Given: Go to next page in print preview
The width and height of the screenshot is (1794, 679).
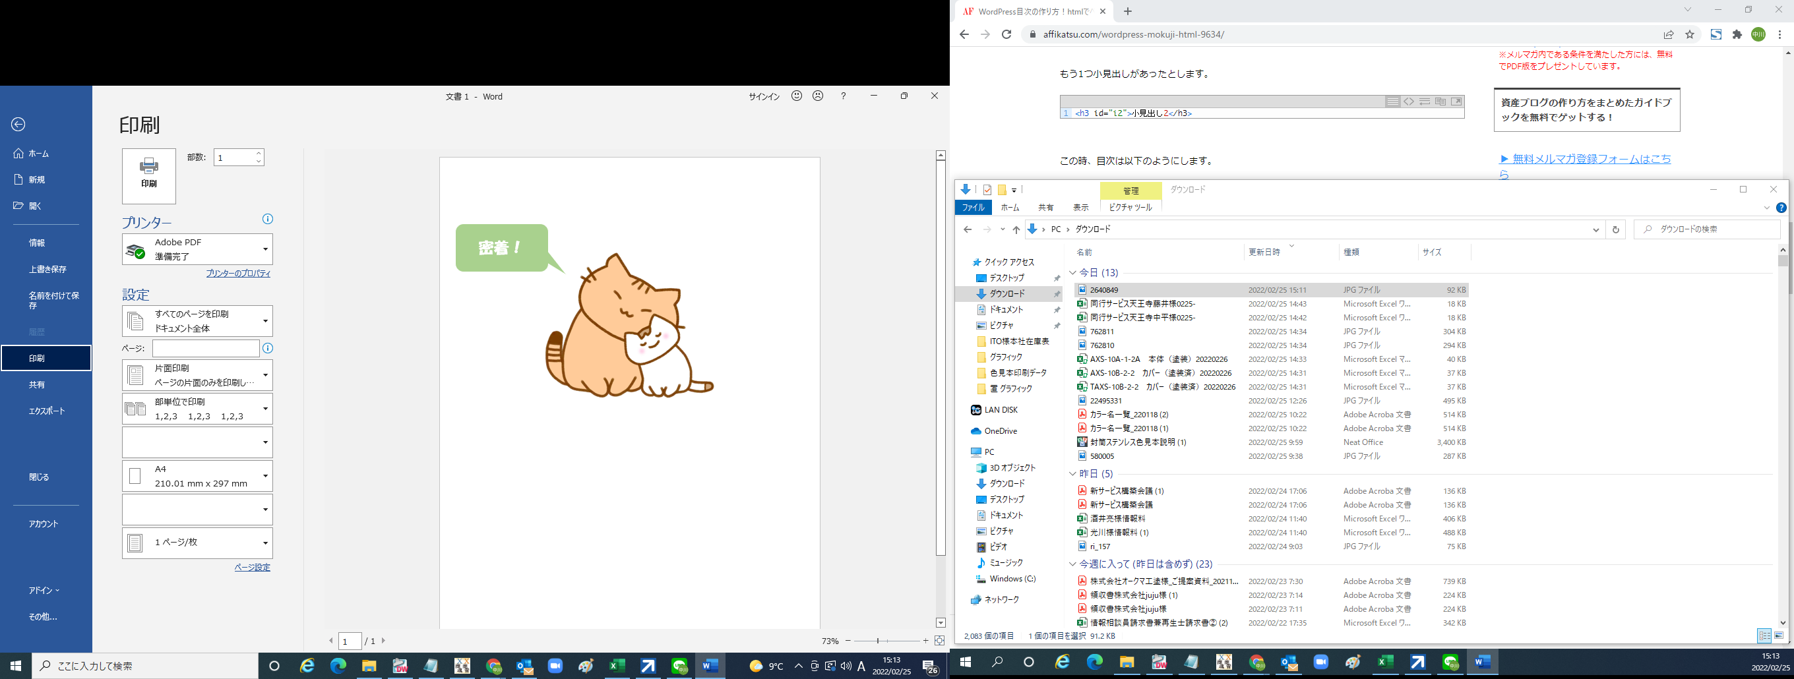Looking at the screenshot, I should [x=383, y=641].
